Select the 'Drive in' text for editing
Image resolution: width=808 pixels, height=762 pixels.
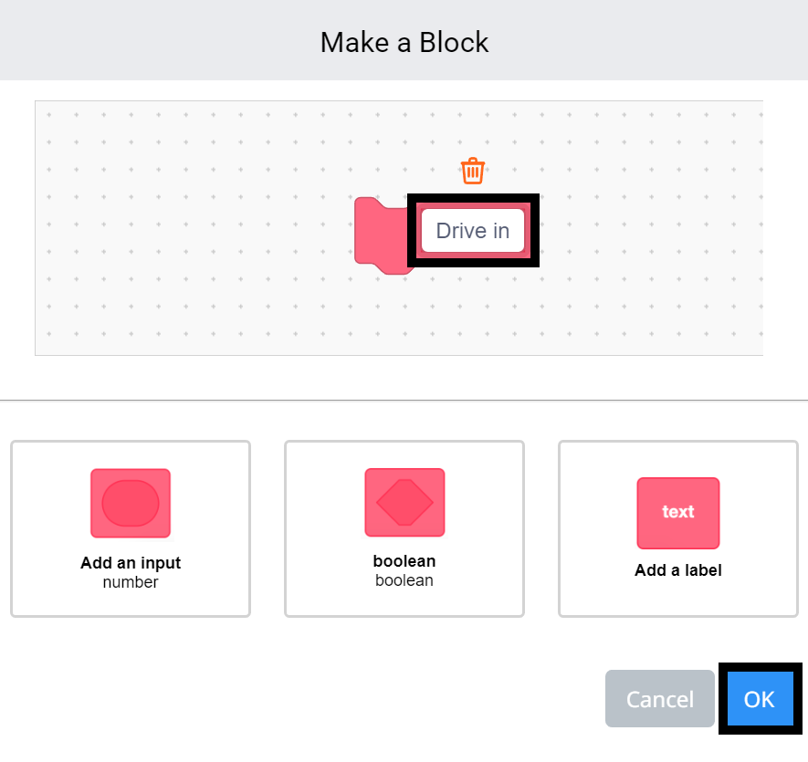pyautogui.click(x=472, y=231)
